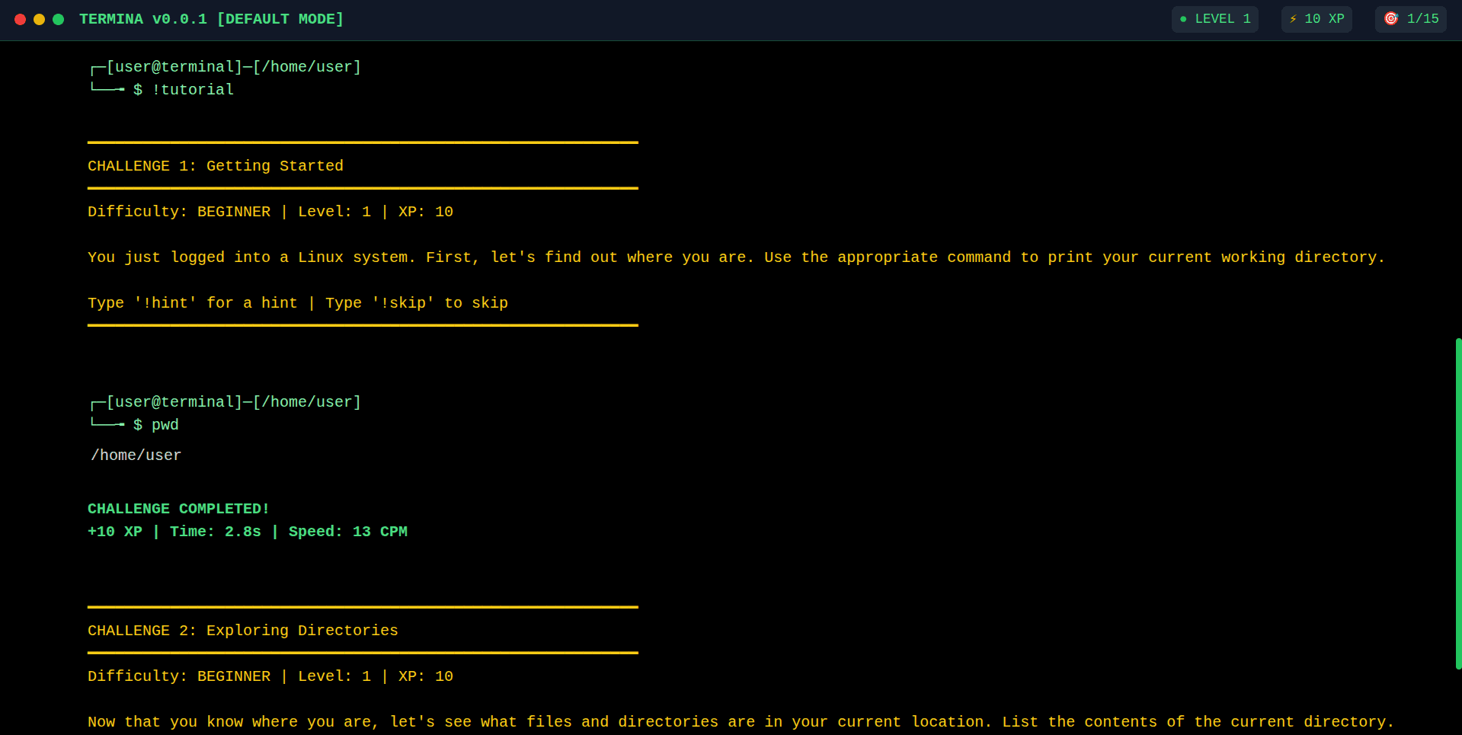
Task: Click the 'CHALLENGE COMPLETED!' message
Action: [178, 509]
